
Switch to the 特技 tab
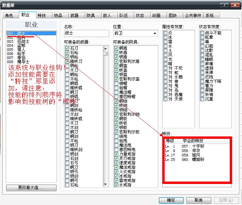[x=44, y=15]
